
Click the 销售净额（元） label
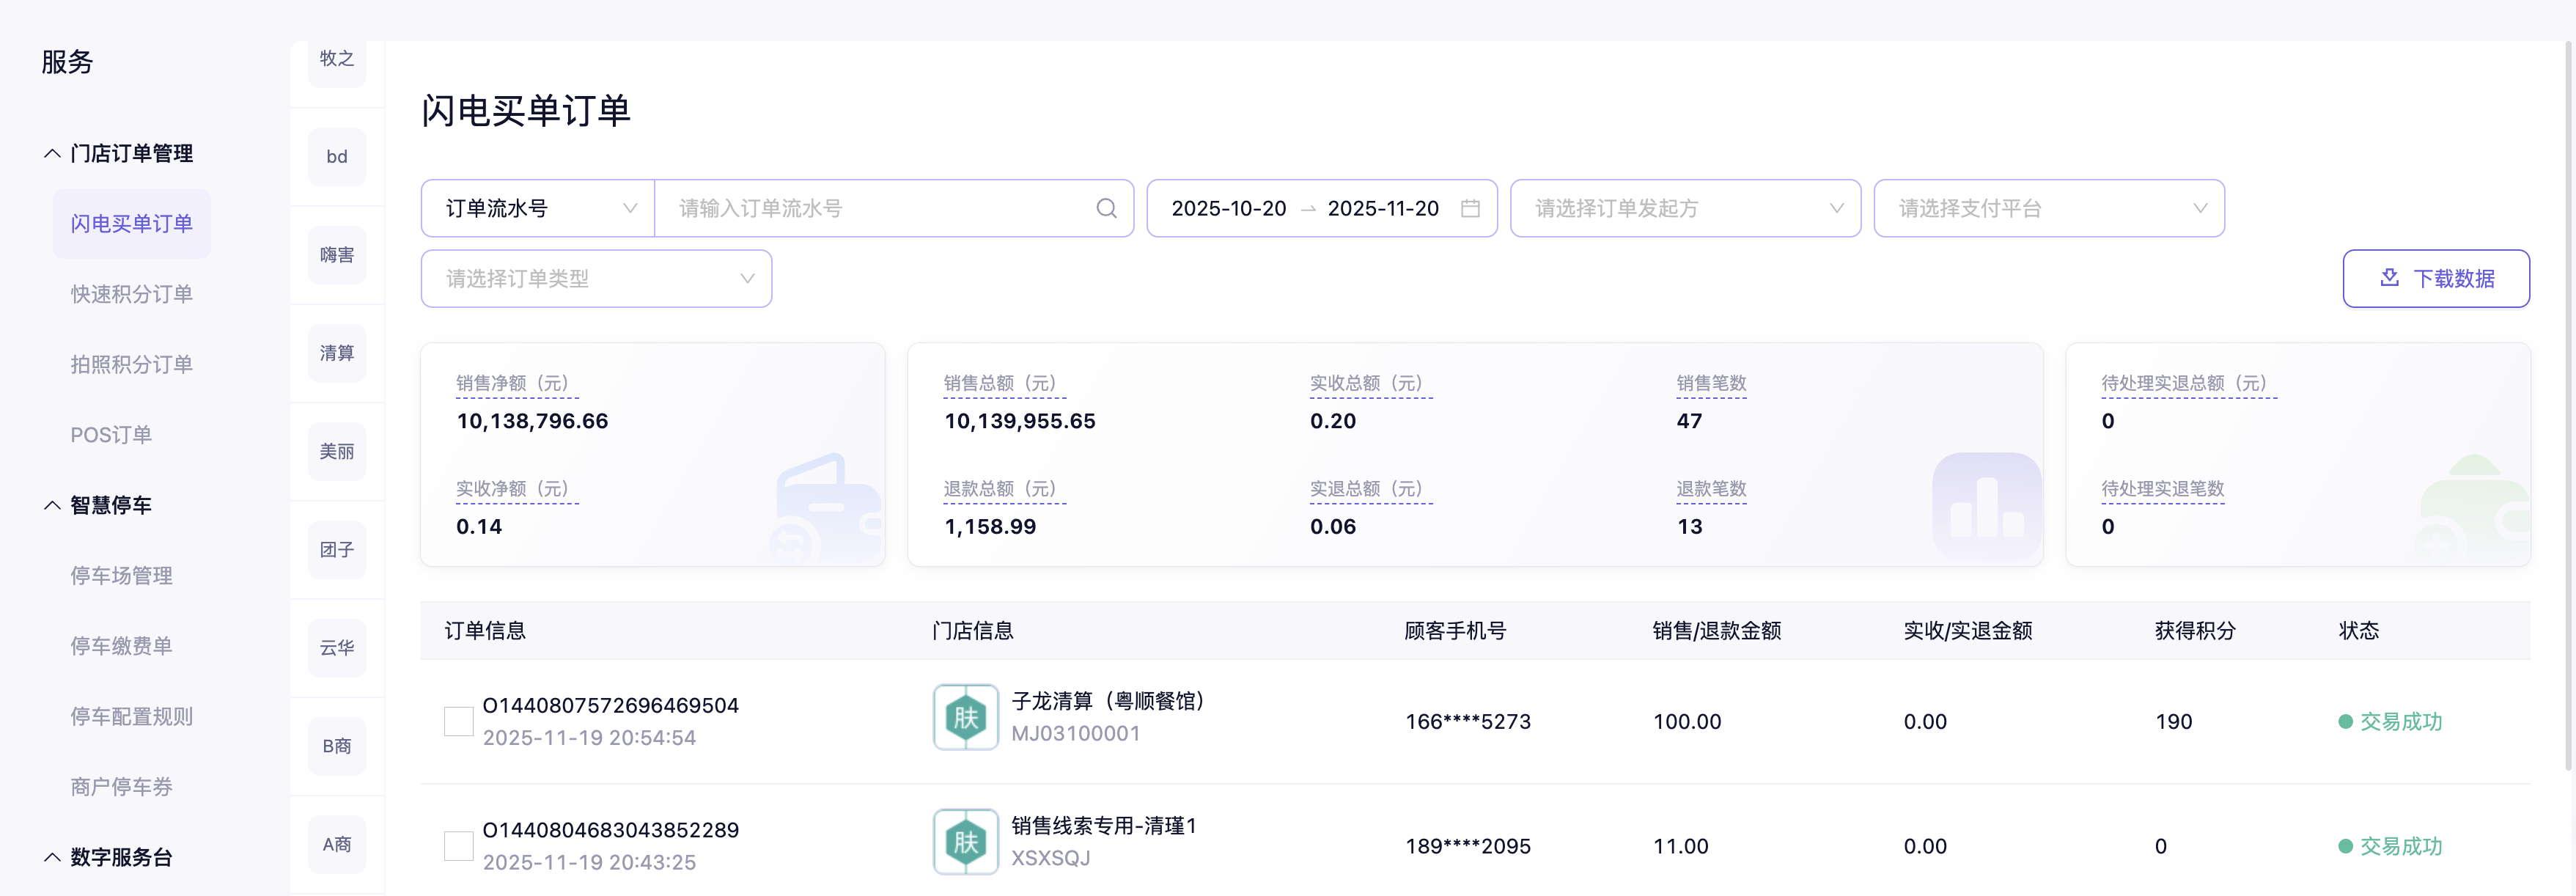tap(516, 383)
